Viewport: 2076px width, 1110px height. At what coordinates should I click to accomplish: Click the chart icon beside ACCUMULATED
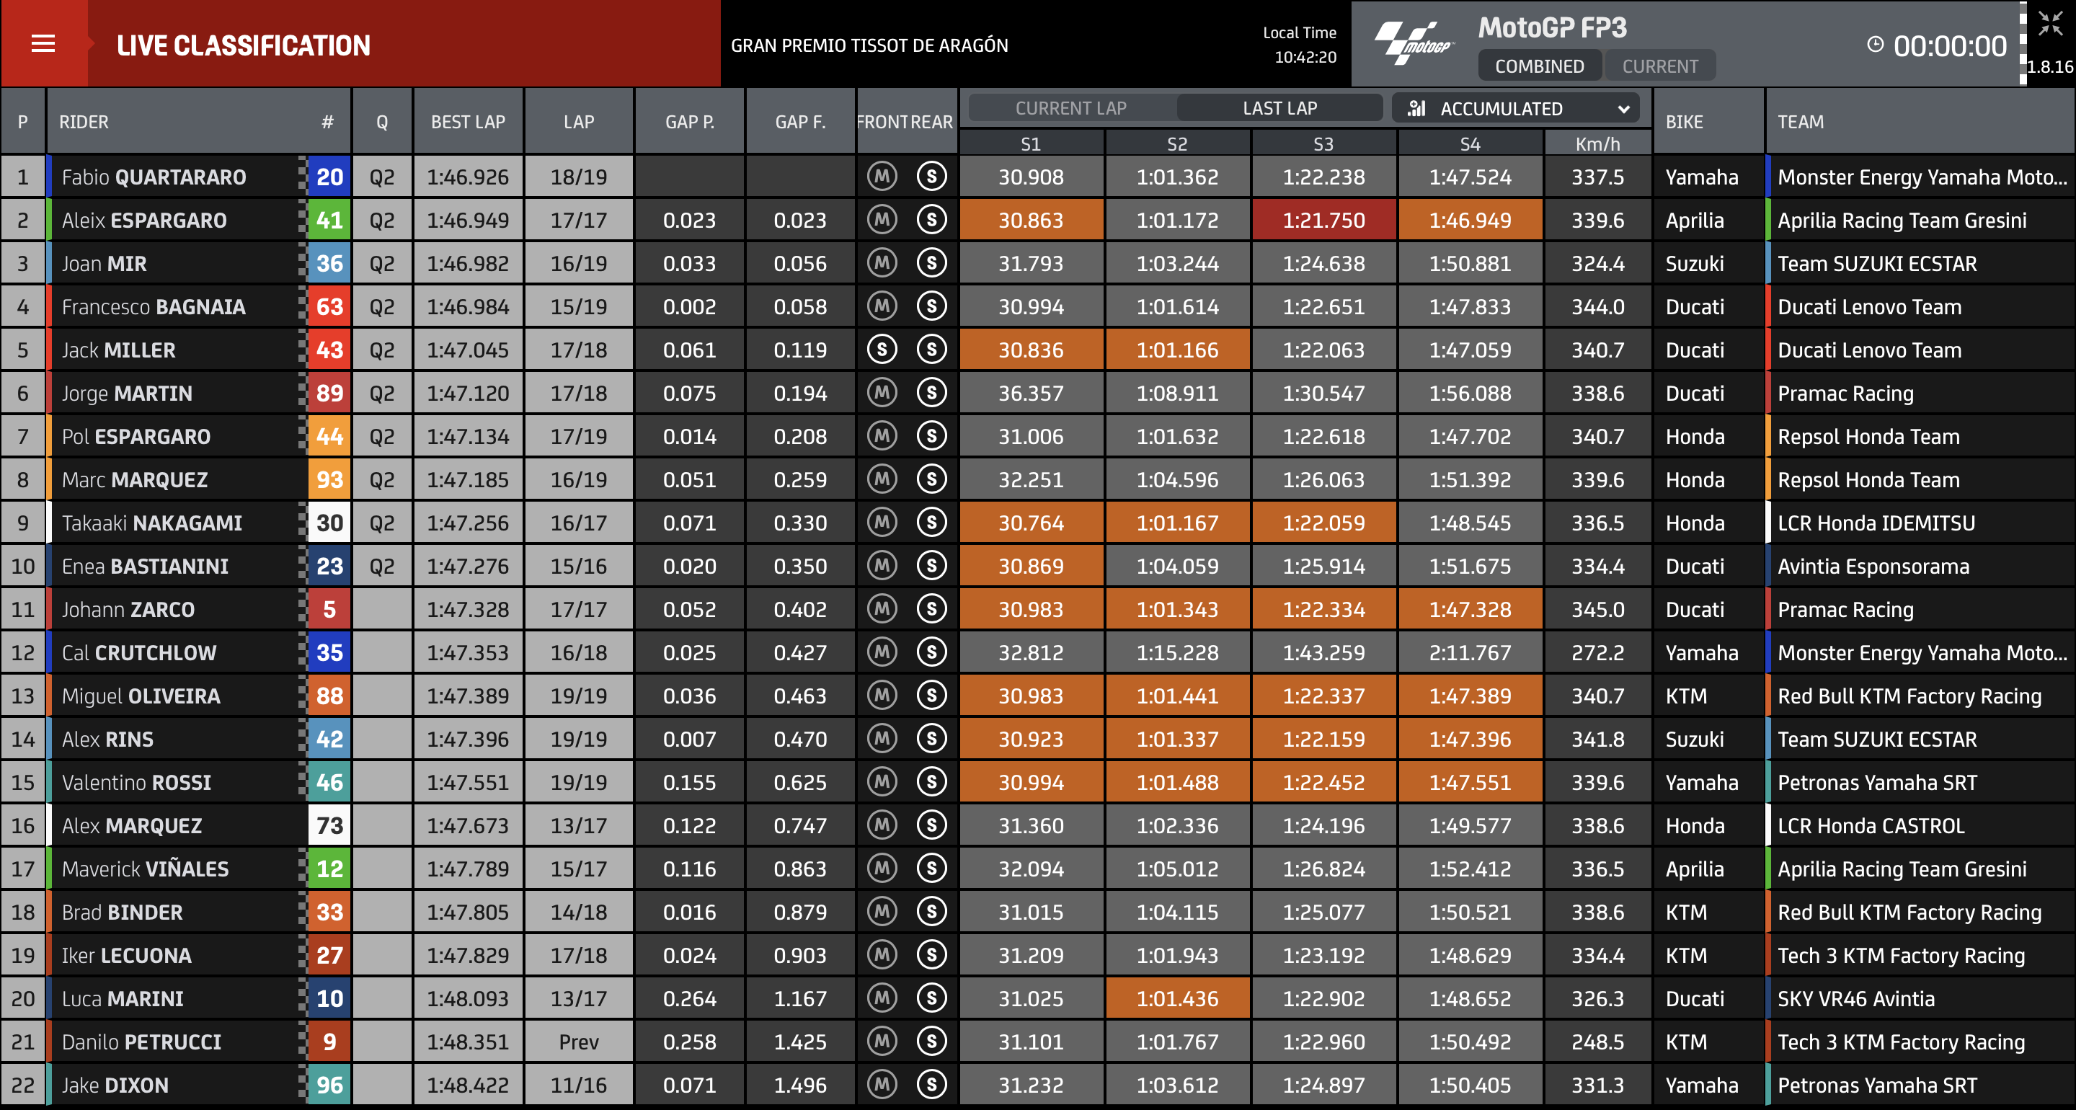[x=1416, y=108]
